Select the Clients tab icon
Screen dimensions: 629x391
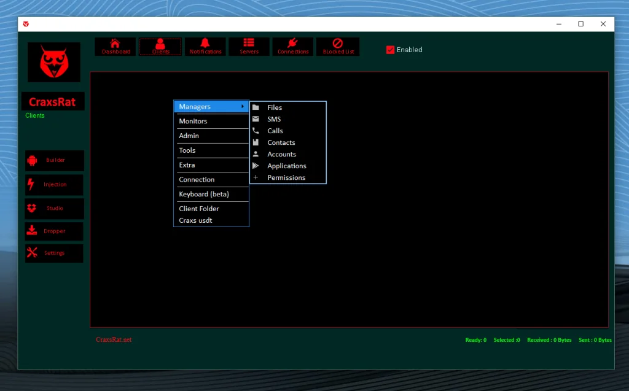pyautogui.click(x=160, y=47)
